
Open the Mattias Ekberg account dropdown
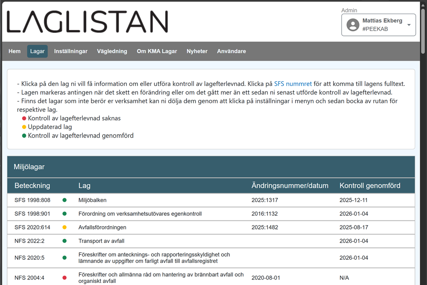click(410, 25)
